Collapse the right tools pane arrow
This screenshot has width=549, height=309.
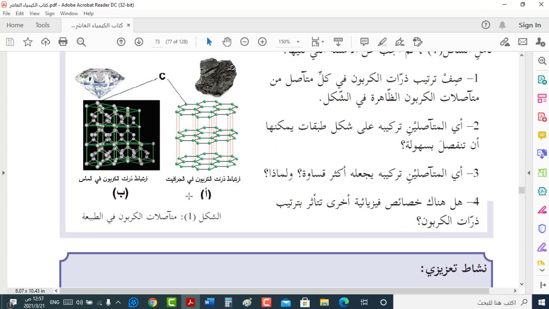tap(529, 173)
